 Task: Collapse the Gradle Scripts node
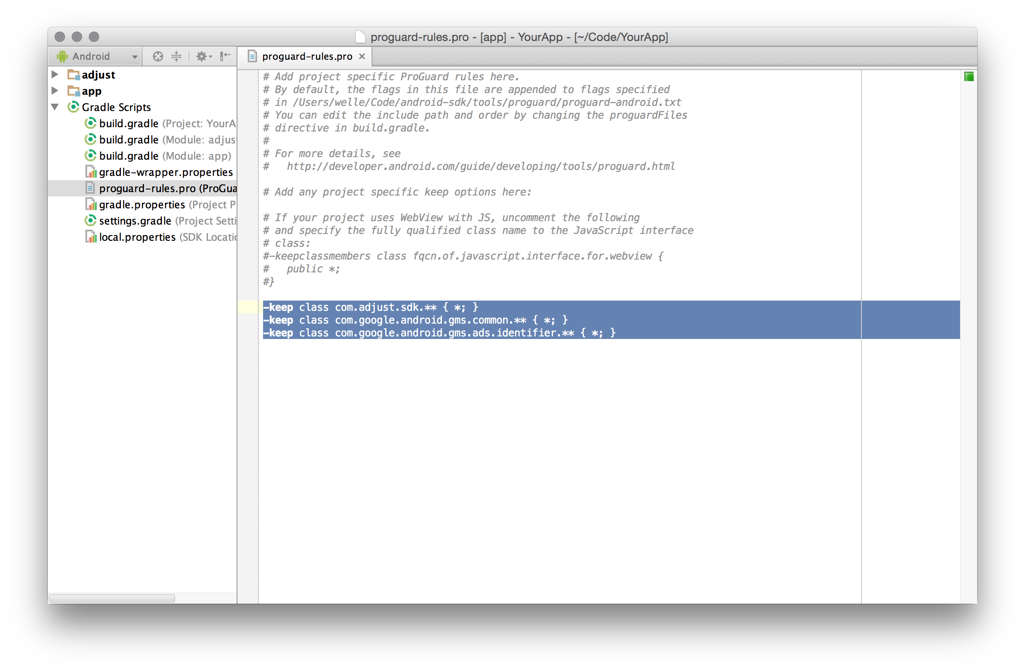[55, 107]
